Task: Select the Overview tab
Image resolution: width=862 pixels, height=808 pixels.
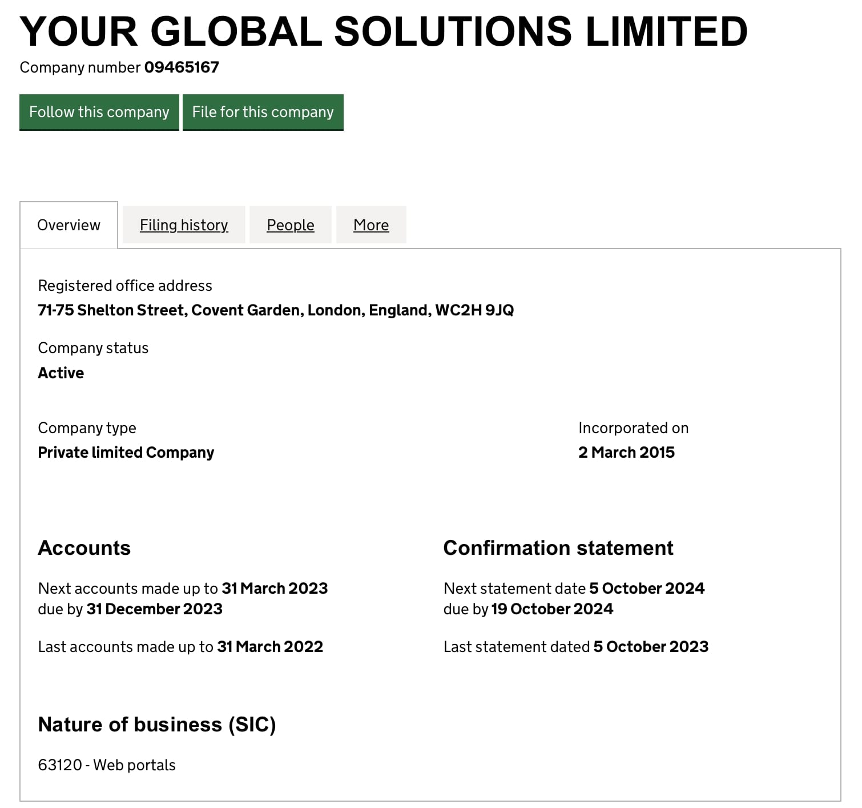Action: (x=69, y=225)
